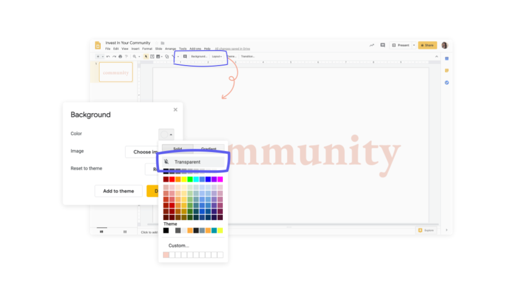
Task: Print the presentation
Action: click(120, 57)
